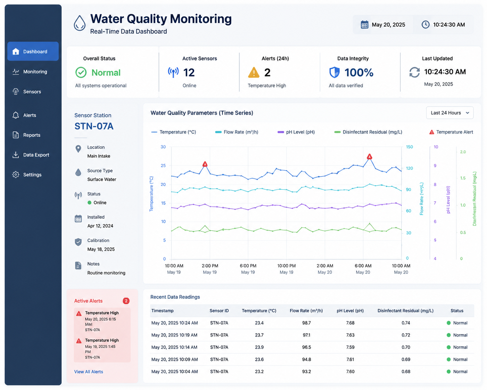Screen dimensions: 487x390
Task: Toggle Disinfectant Residual (mg/L) legend series
Action: click(x=368, y=132)
